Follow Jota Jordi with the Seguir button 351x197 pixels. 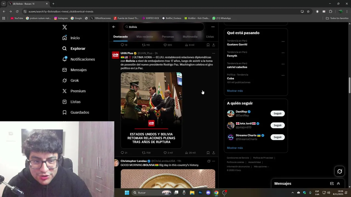tap(278, 125)
